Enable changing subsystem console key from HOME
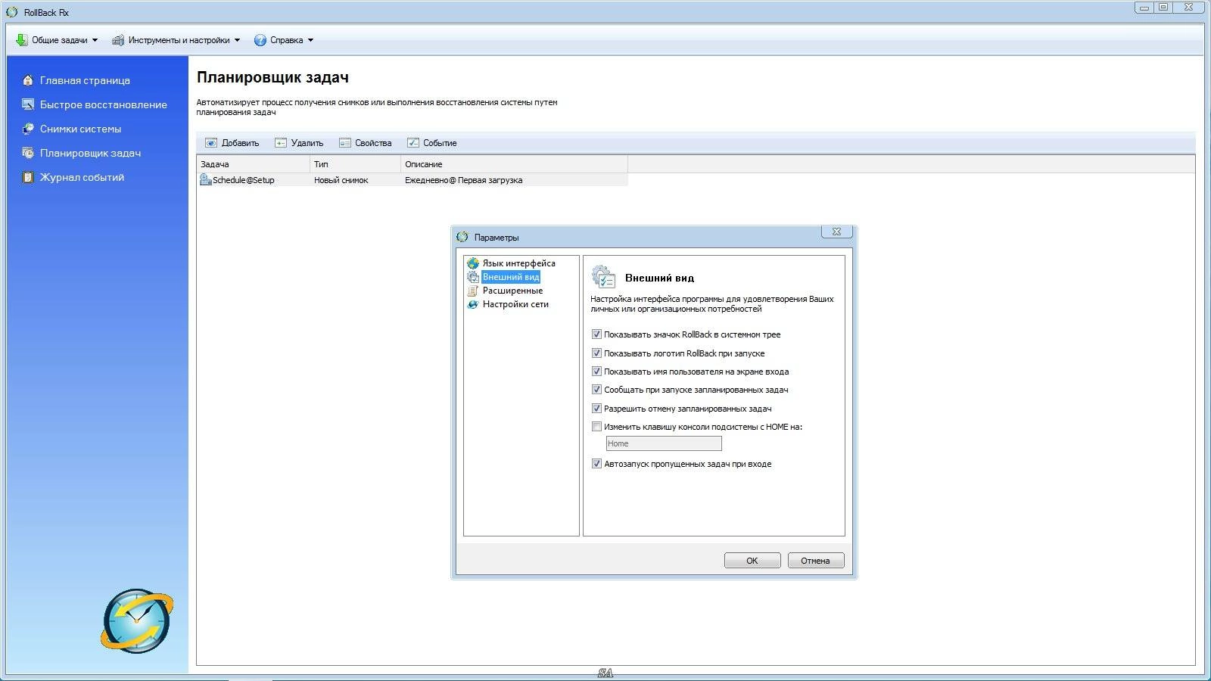 point(596,427)
